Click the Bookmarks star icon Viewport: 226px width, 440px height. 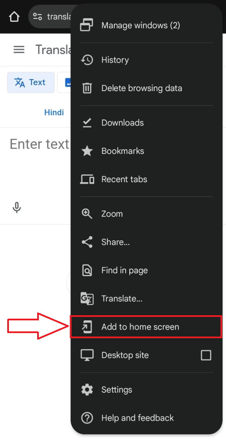tap(87, 151)
